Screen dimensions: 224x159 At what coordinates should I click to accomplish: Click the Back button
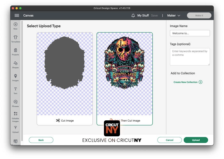pos(41,140)
